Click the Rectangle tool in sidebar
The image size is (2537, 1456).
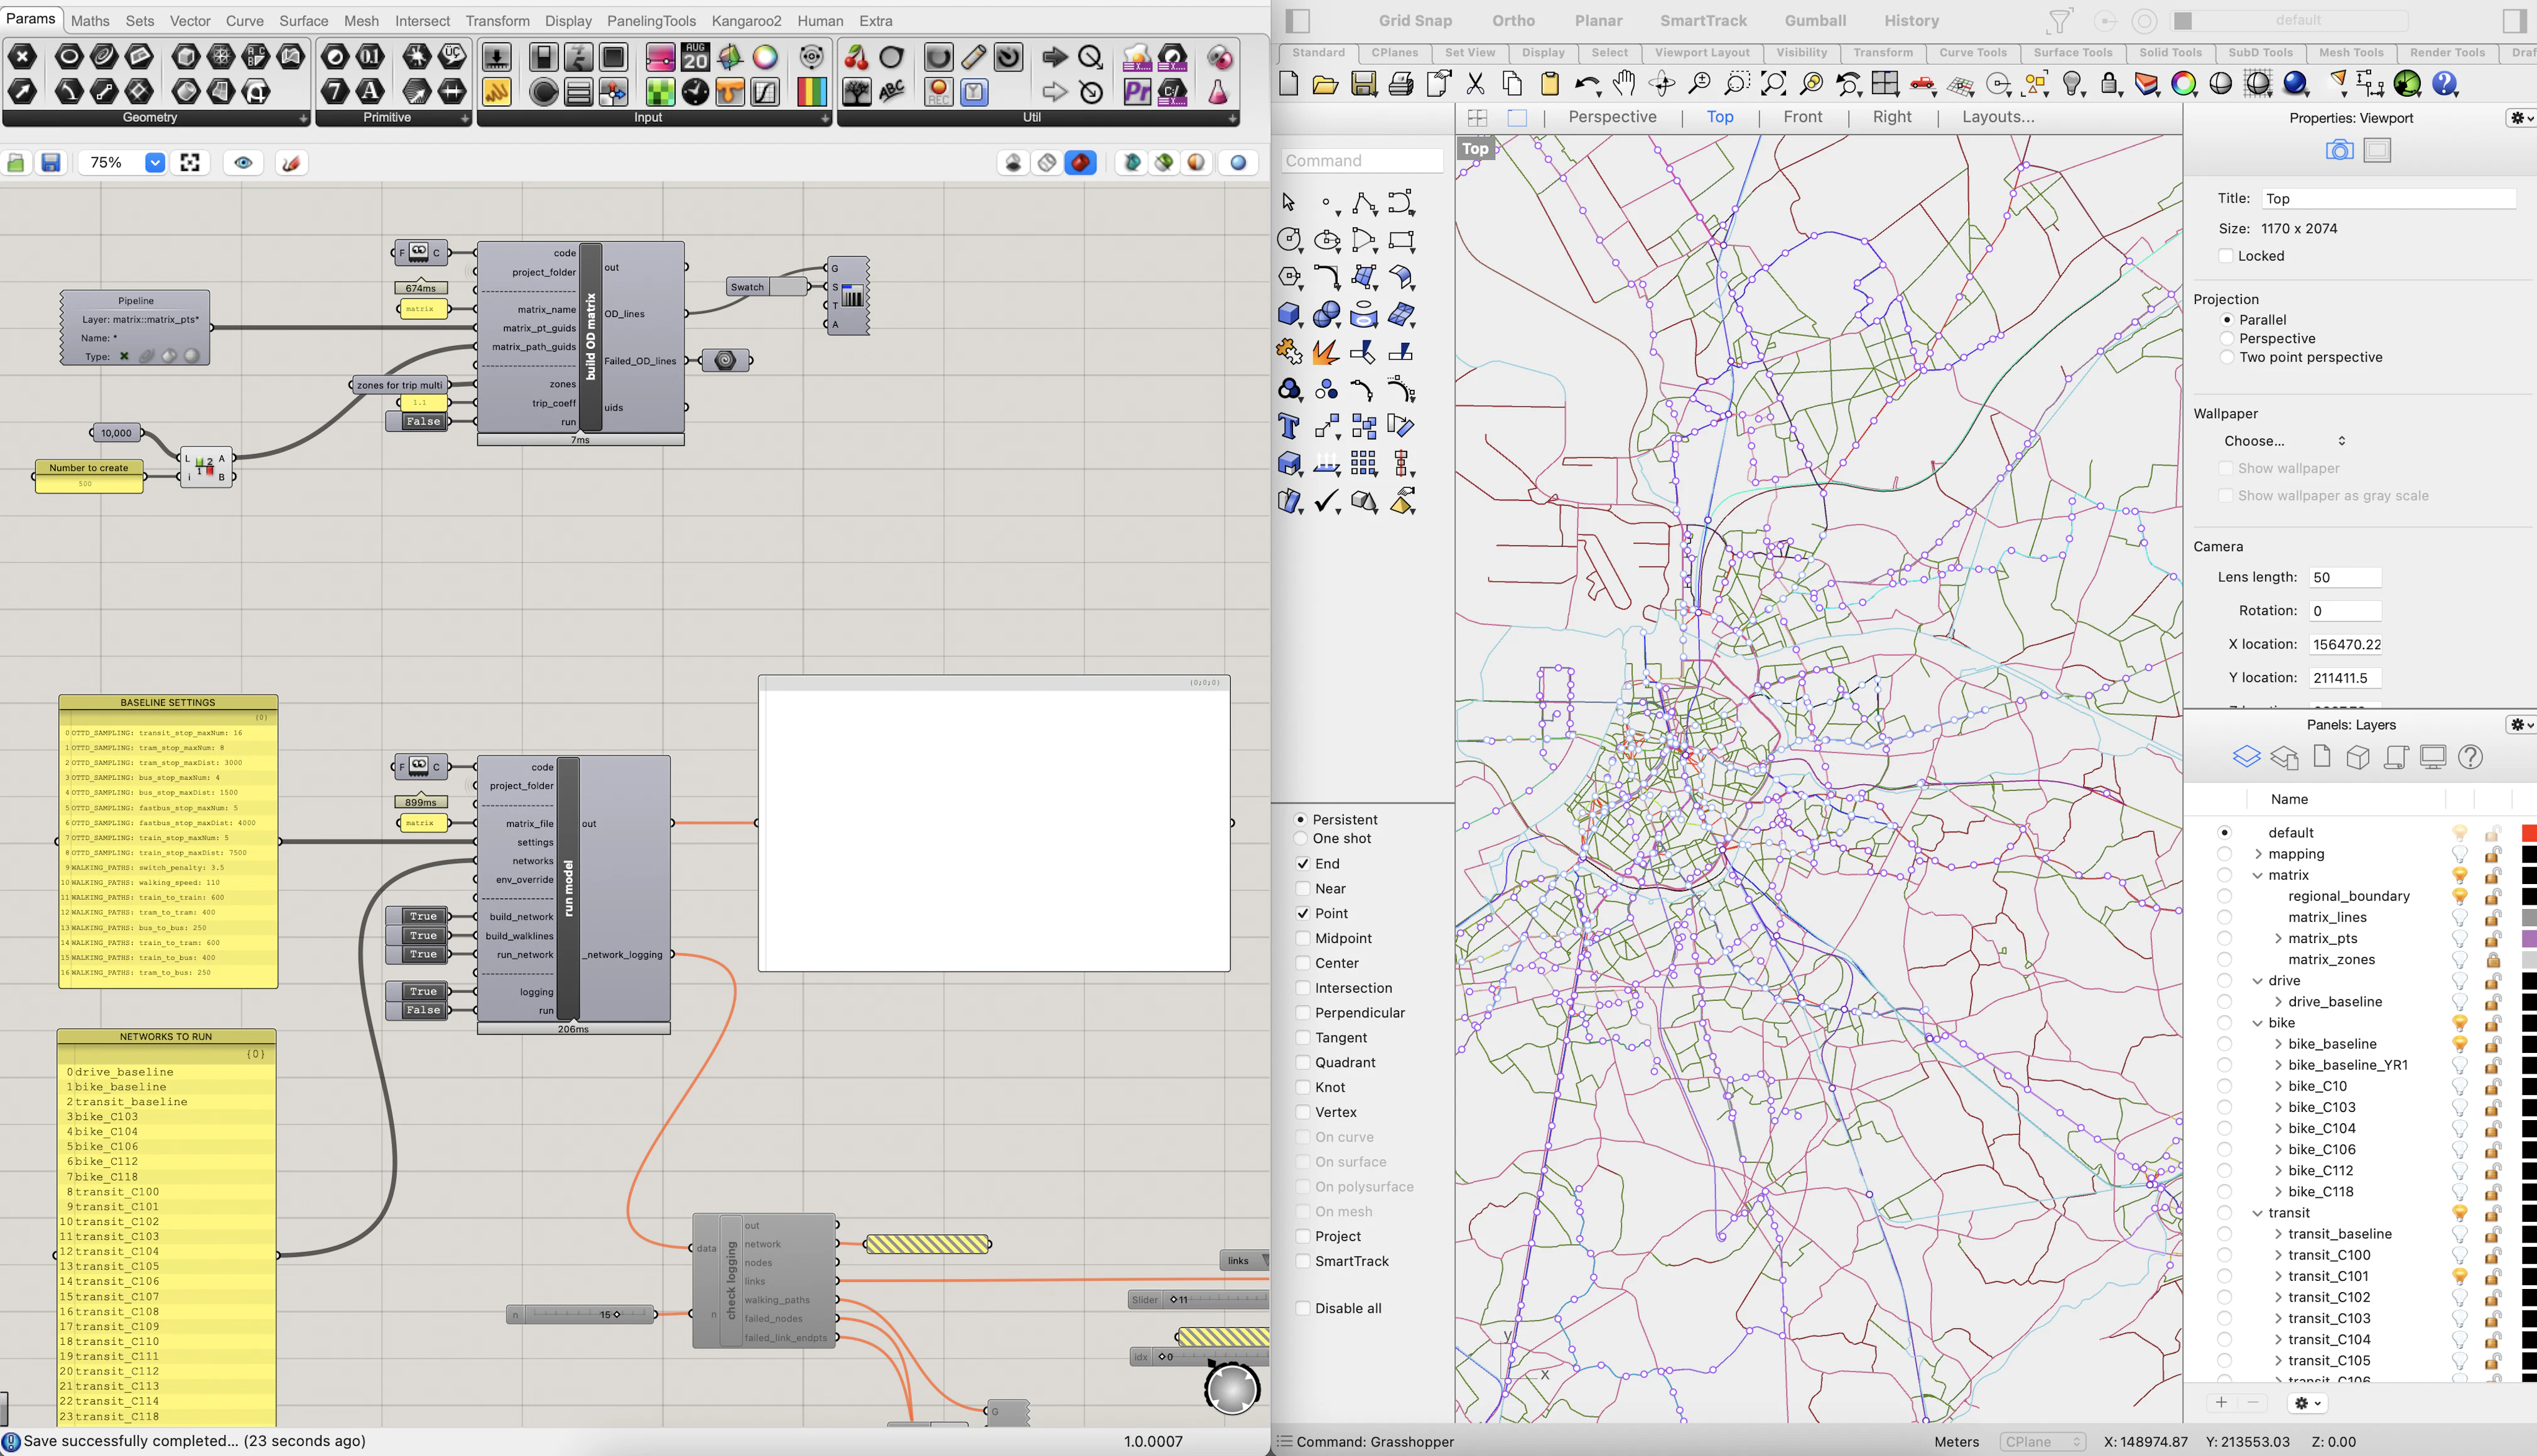pyautogui.click(x=1401, y=240)
